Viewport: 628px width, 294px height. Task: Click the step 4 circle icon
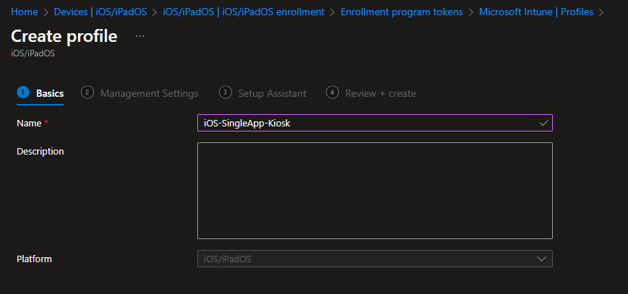pos(332,92)
